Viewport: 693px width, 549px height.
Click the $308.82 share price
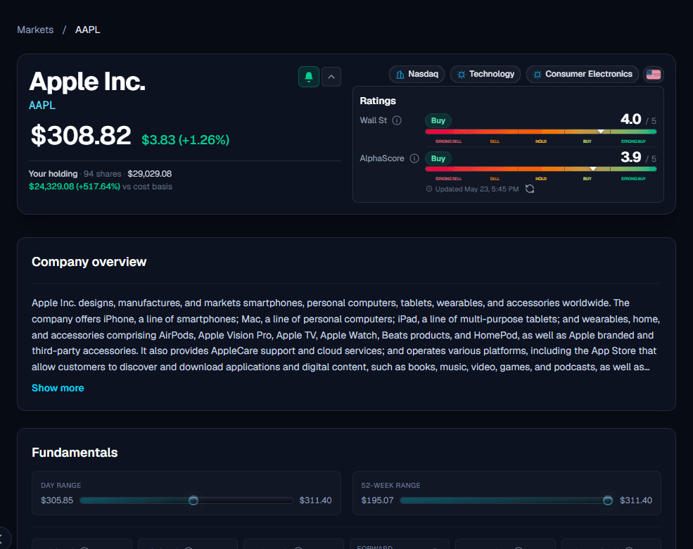tap(81, 135)
